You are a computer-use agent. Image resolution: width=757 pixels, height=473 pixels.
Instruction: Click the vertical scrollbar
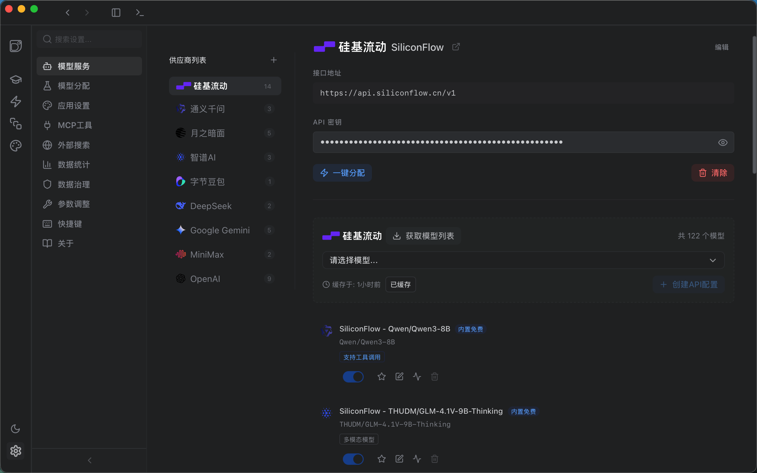click(x=754, y=105)
